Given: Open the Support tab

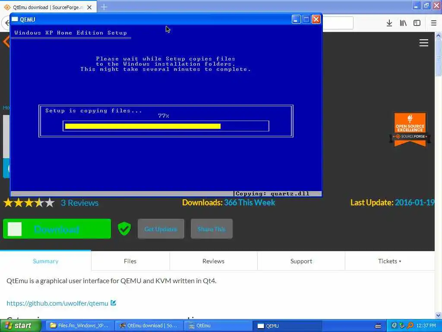Looking at the screenshot, I should (x=301, y=261).
